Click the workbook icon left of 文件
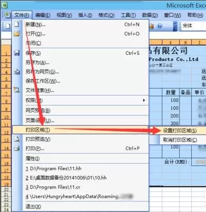Image resolution: width=206 pixels, height=212 pixels. [7, 15]
